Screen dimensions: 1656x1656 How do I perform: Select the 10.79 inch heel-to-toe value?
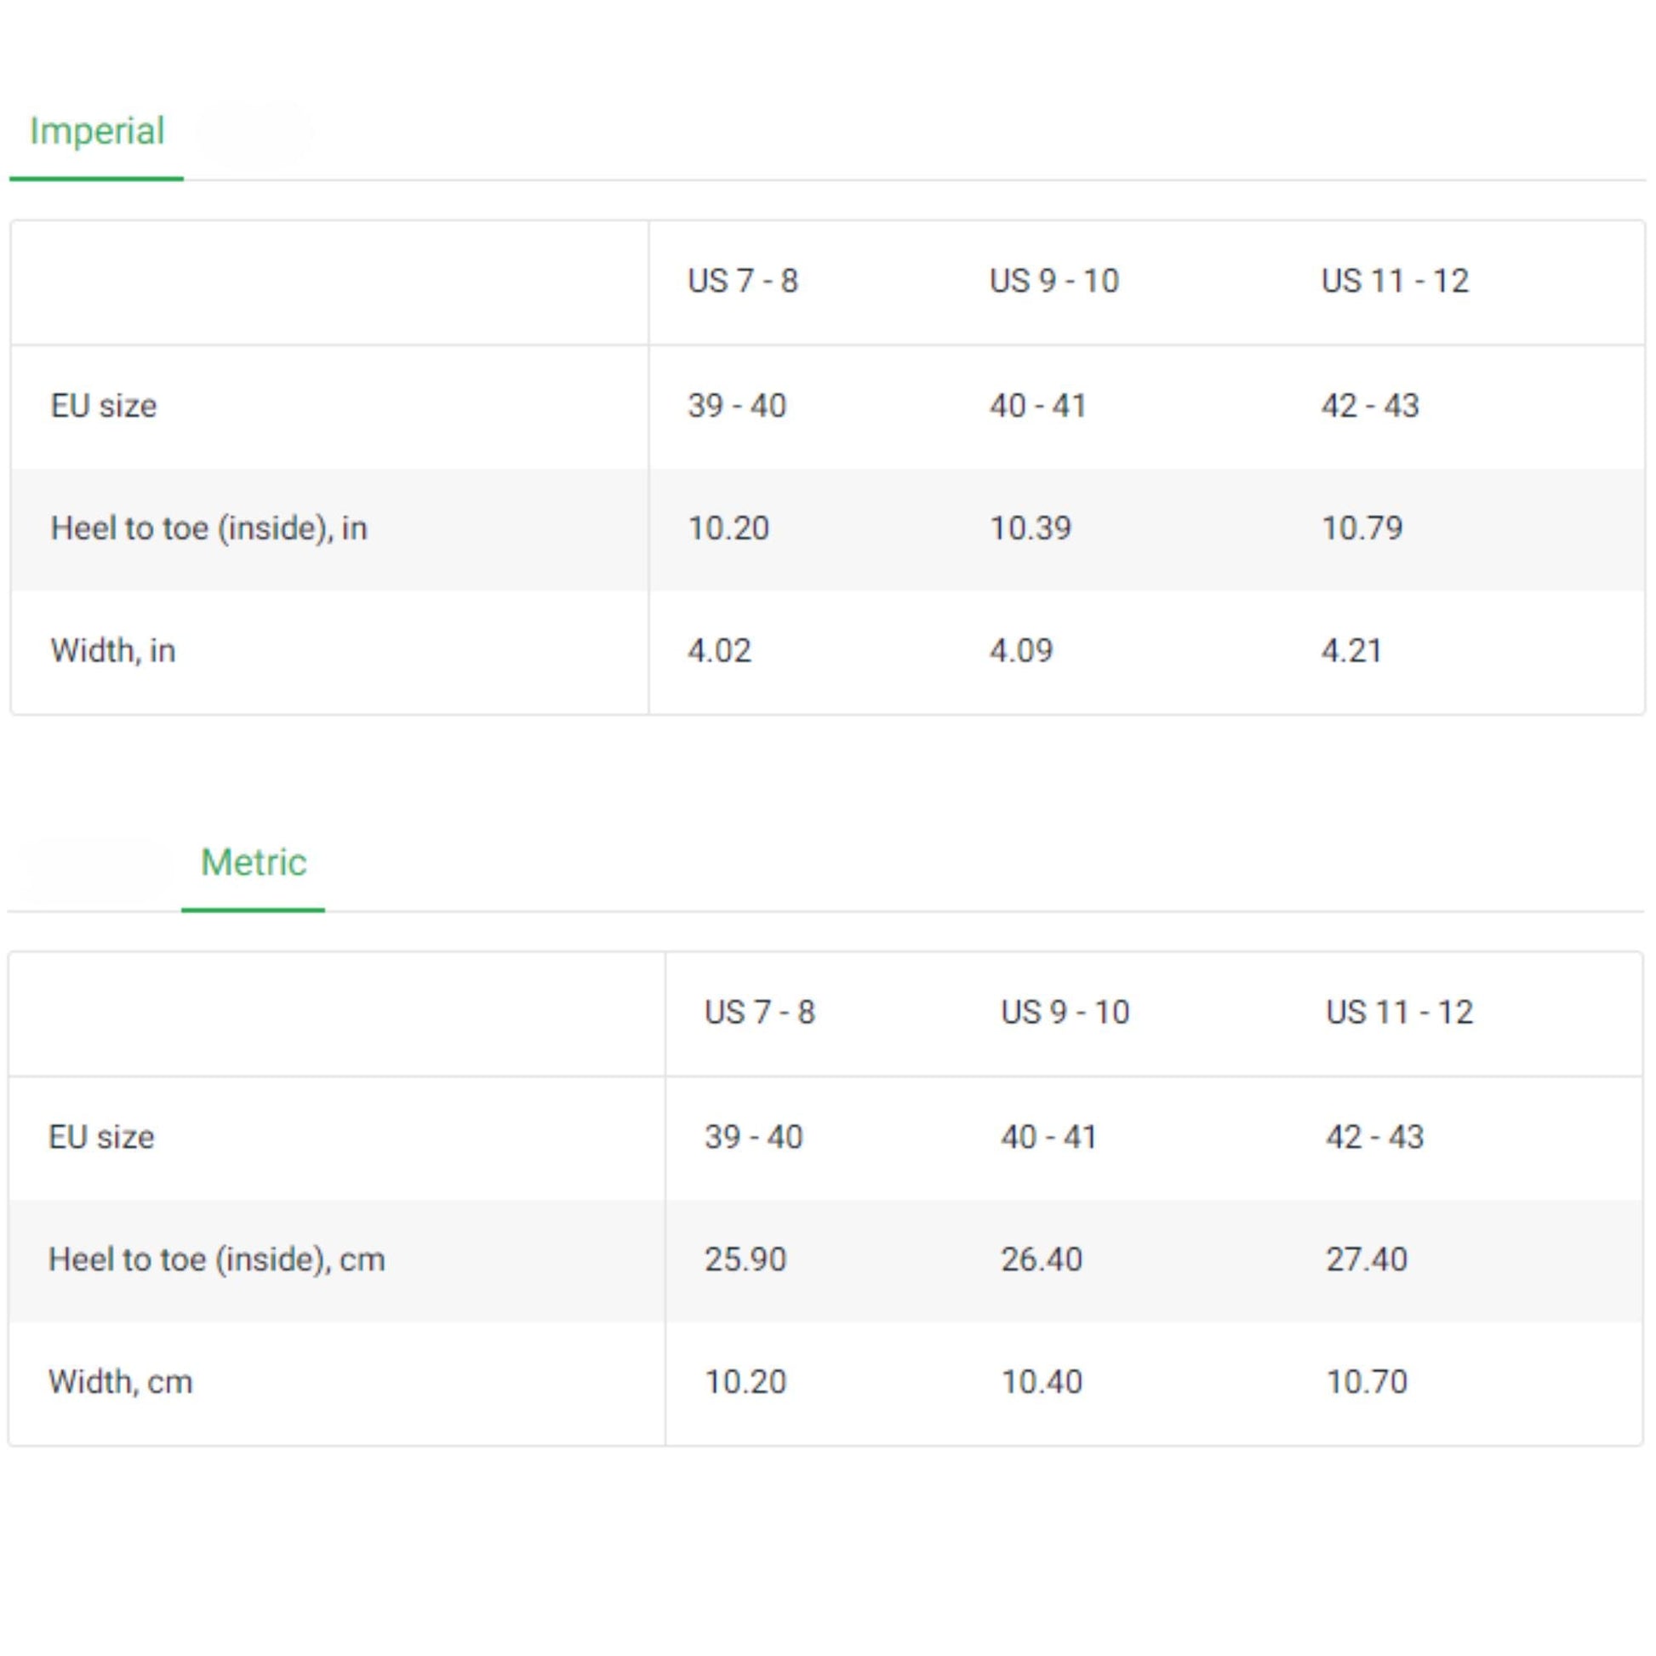coord(1362,528)
